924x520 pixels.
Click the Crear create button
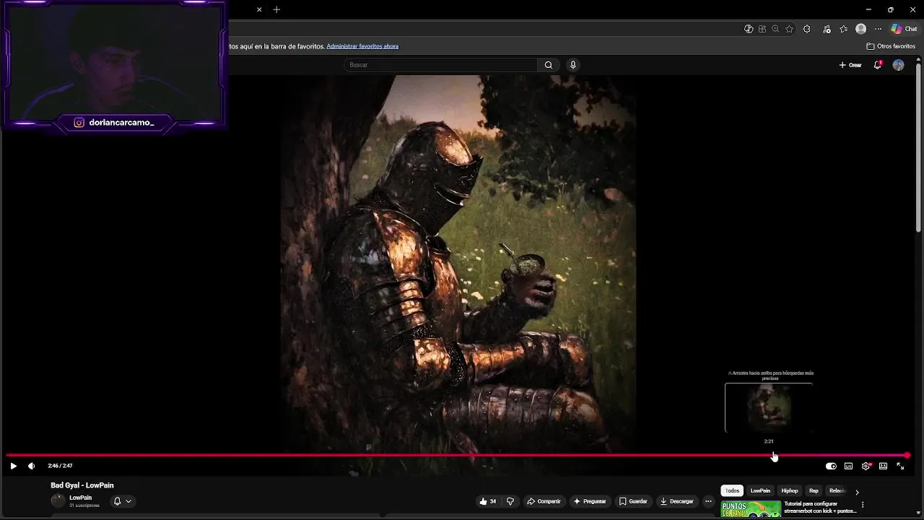click(x=850, y=65)
